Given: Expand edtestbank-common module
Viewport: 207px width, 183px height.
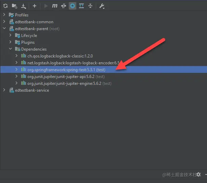Looking at the screenshot, I should (x=4, y=21).
